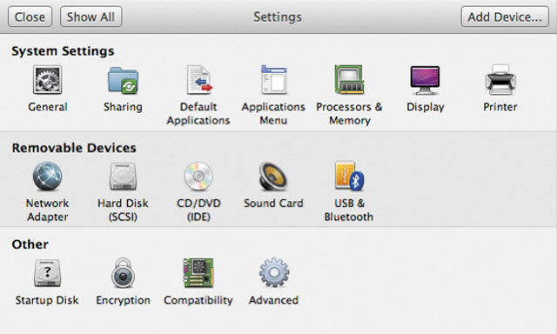Open the Network Adapter globe icon
Screen dimensions: 557x334
pos(48,176)
